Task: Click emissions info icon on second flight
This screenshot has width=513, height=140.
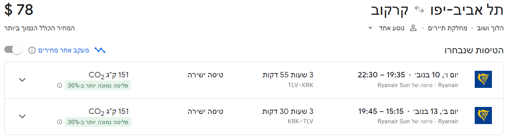Action: 59,122
